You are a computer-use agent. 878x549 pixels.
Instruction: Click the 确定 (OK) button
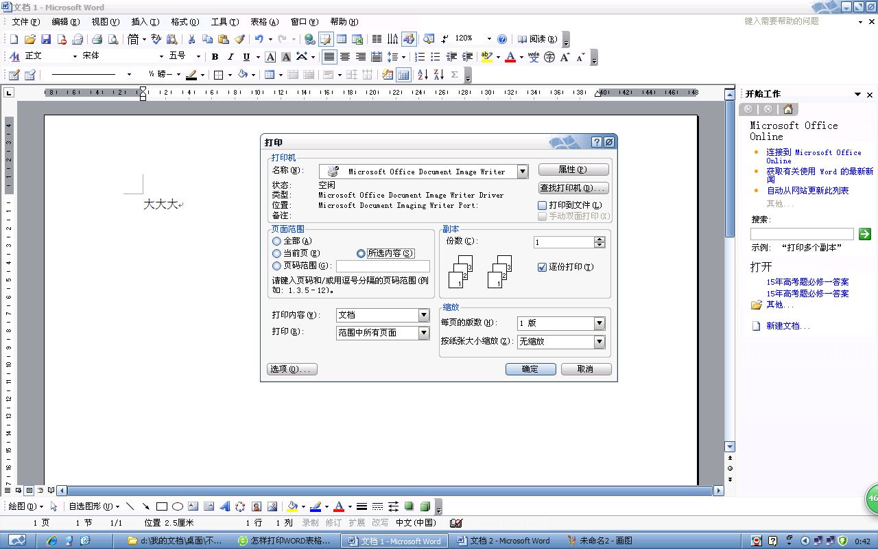click(530, 369)
